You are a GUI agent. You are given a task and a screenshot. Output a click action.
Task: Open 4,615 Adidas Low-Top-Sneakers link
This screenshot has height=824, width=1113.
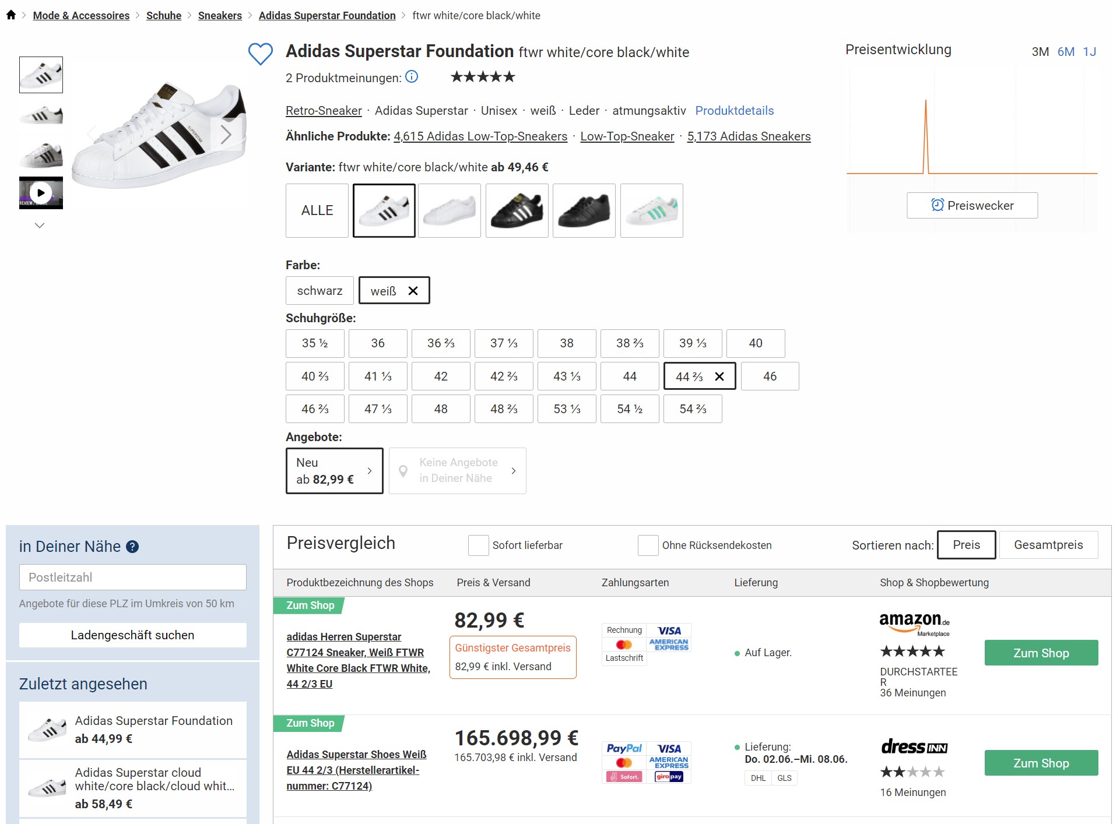tap(480, 136)
